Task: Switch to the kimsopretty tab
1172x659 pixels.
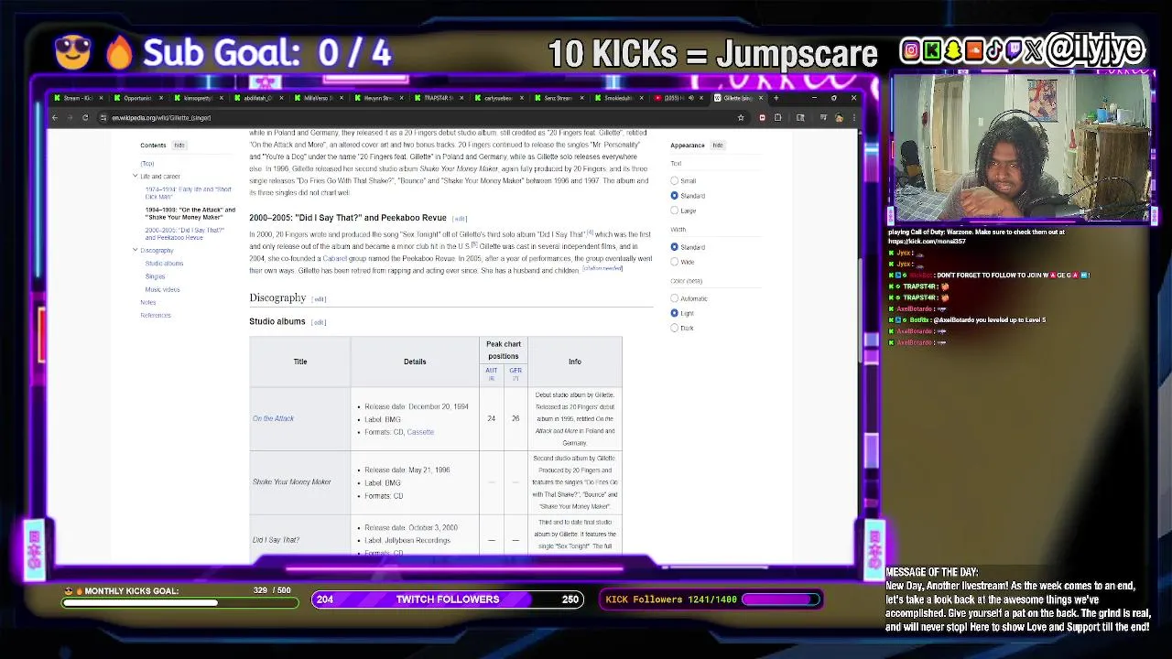Action: point(197,98)
